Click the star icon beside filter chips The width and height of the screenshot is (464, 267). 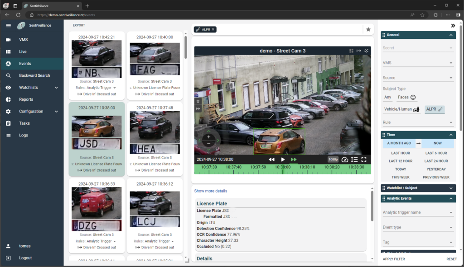click(x=368, y=29)
